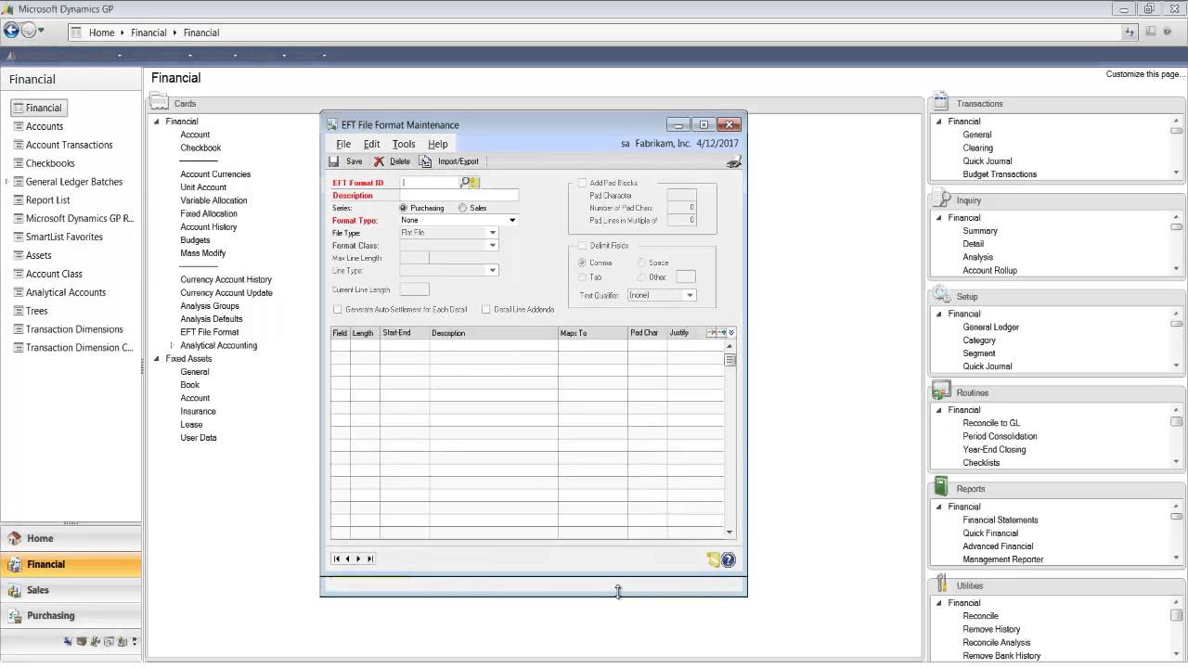Screen dimensions: 1188x668
Task: Open the Format Type dropdown
Action: click(511, 221)
